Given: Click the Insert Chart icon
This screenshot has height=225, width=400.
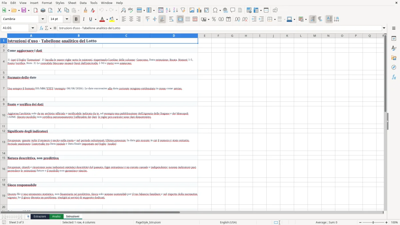Looking at the screenshot, I should (x=199, y=10).
